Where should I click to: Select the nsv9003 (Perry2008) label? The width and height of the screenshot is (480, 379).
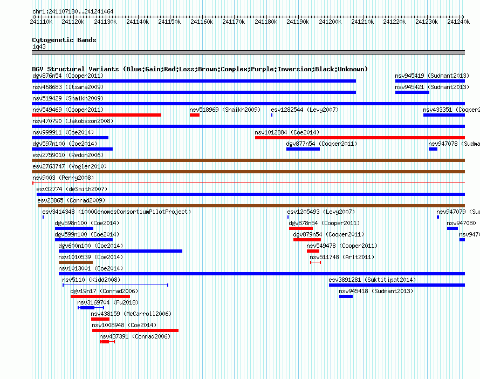coord(63,178)
